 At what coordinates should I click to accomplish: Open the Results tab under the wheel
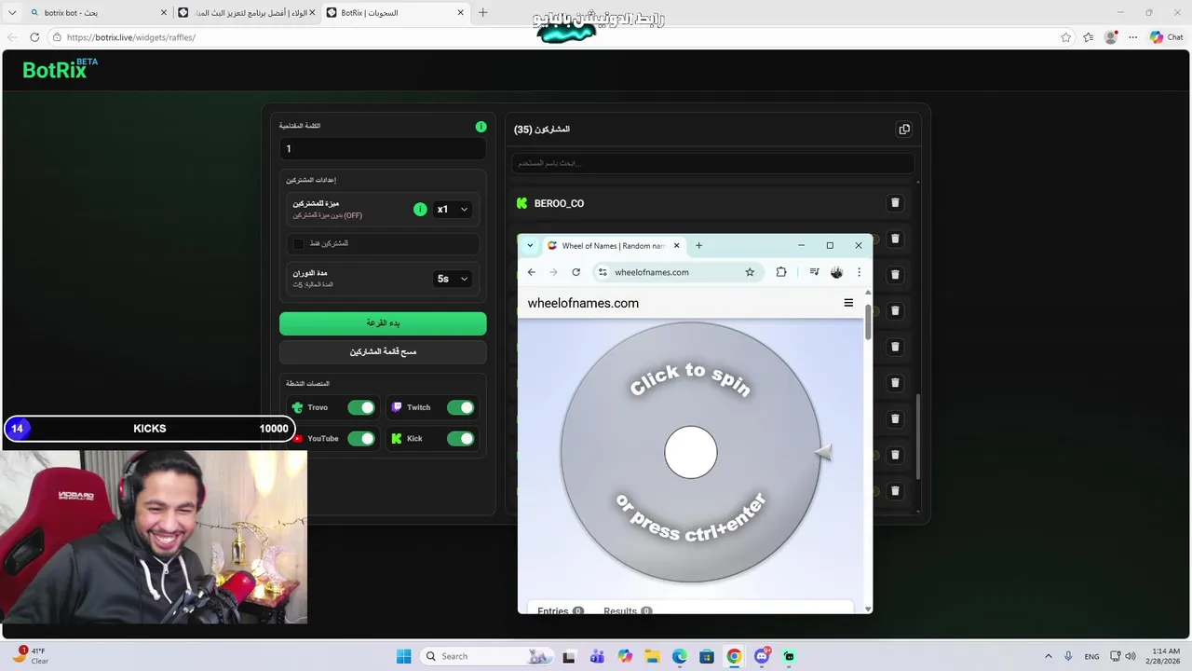click(627, 611)
